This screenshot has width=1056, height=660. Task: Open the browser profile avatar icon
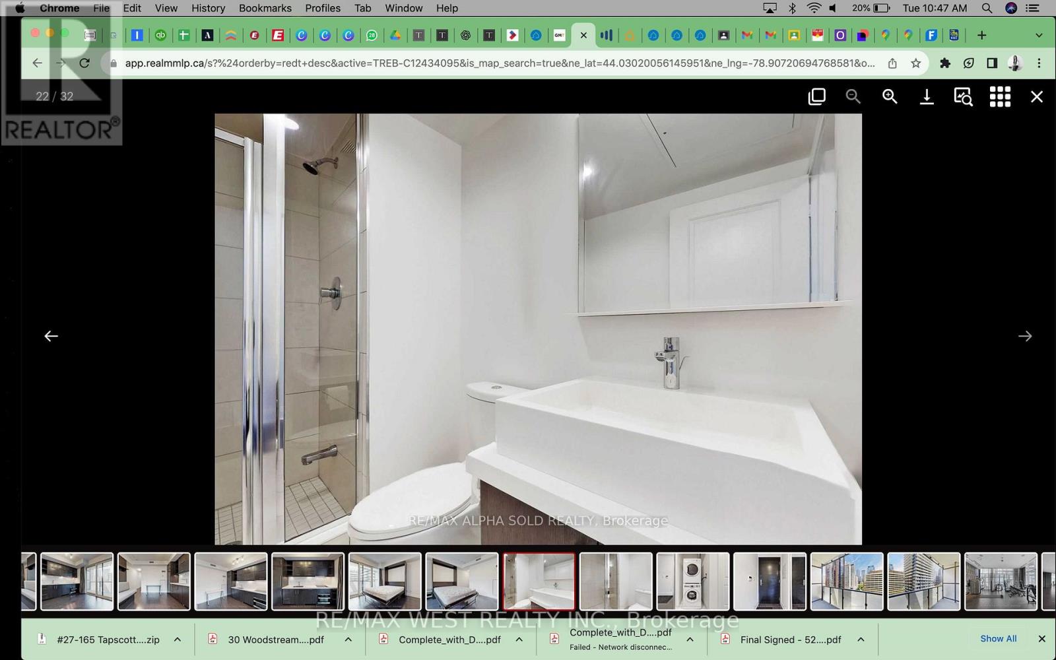pos(1014,63)
